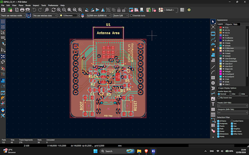The width and height of the screenshot is (249, 155).
Task: Click the Windows Search box
Action: click(118, 151)
